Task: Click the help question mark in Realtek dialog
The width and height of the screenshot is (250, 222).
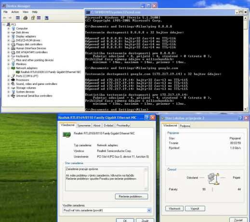Action: coord(147,118)
